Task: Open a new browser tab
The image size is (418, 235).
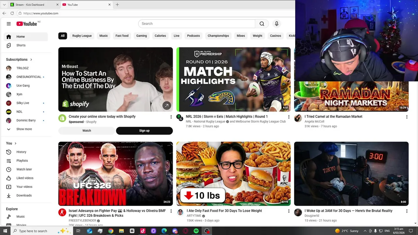Action: pyautogui.click(x=117, y=5)
